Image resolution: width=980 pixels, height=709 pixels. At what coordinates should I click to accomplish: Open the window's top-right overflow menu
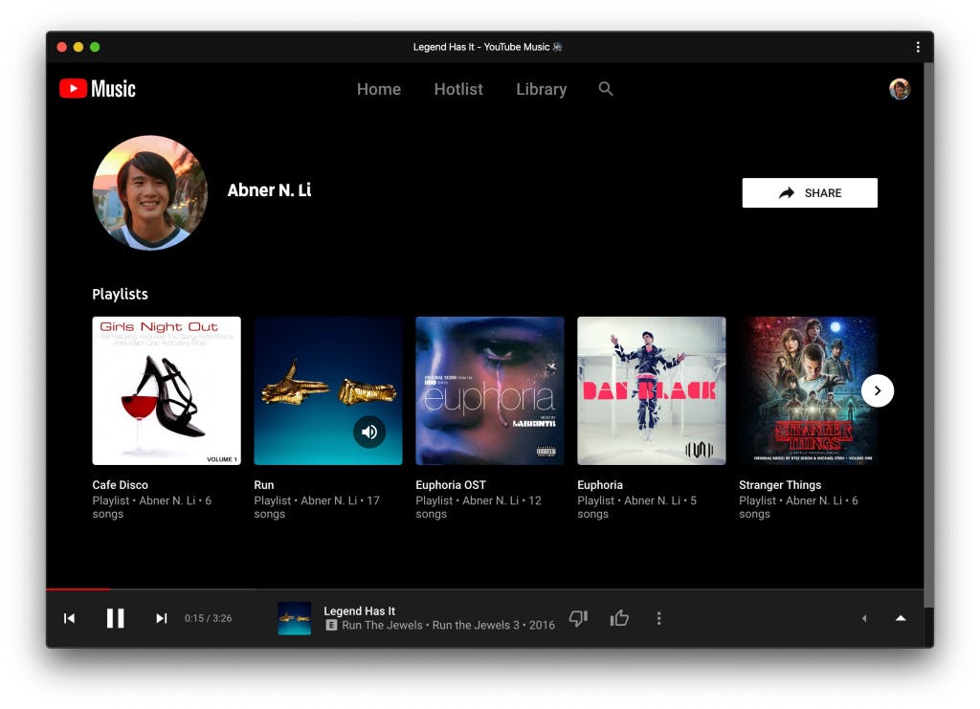pyautogui.click(x=917, y=46)
